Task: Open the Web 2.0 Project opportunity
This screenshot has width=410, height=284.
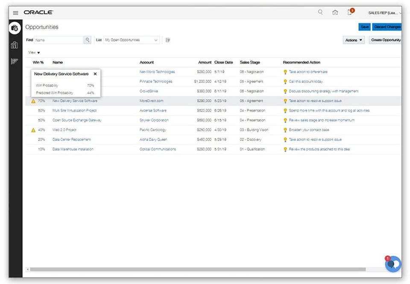Action: click(64, 130)
